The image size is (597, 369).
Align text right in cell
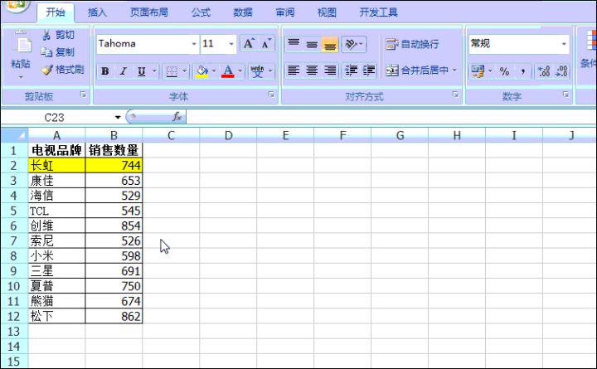click(330, 70)
